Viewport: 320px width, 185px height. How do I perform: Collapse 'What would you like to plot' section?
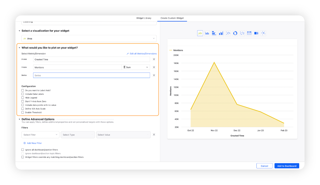click(x=19, y=48)
